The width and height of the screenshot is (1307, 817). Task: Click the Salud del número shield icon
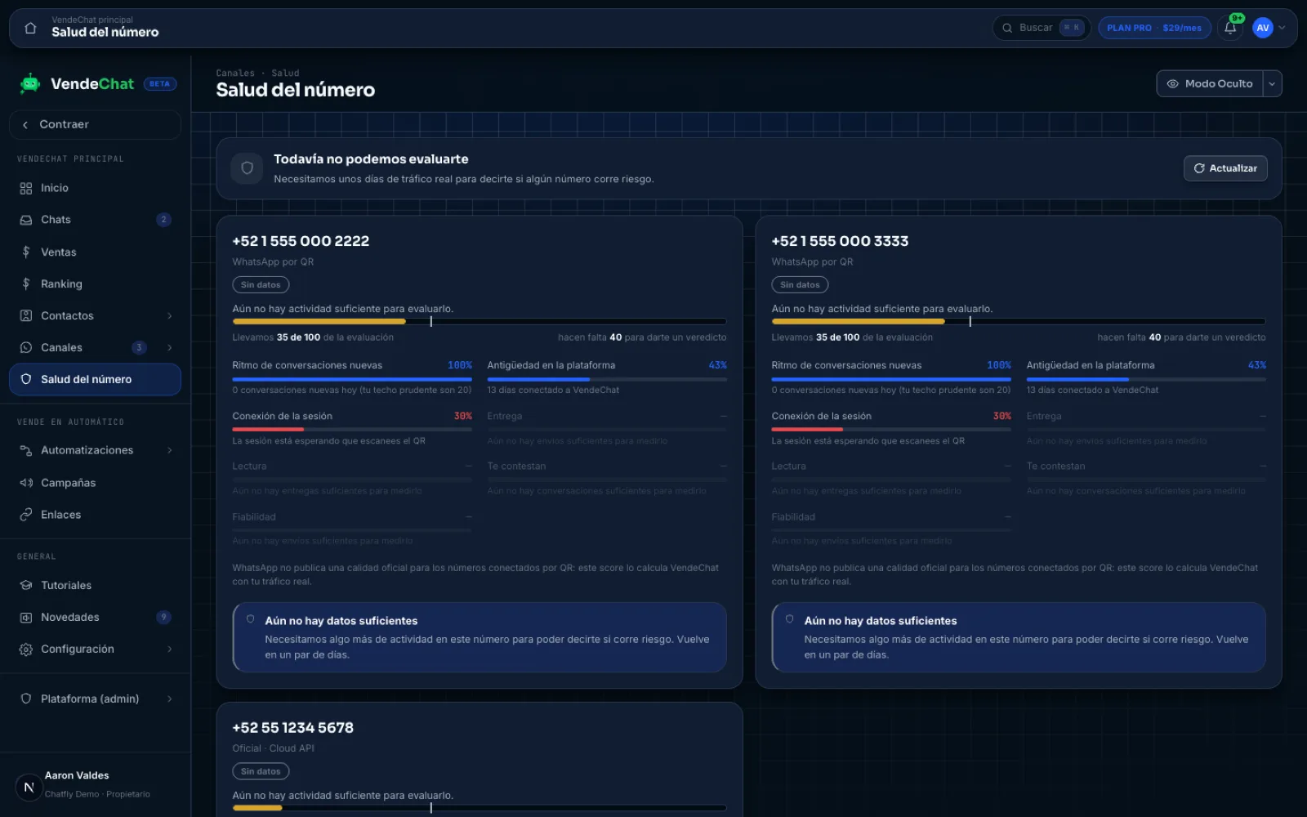coord(26,379)
